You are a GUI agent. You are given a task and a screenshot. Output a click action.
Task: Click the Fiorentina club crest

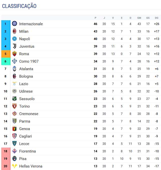[x=14, y=151]
